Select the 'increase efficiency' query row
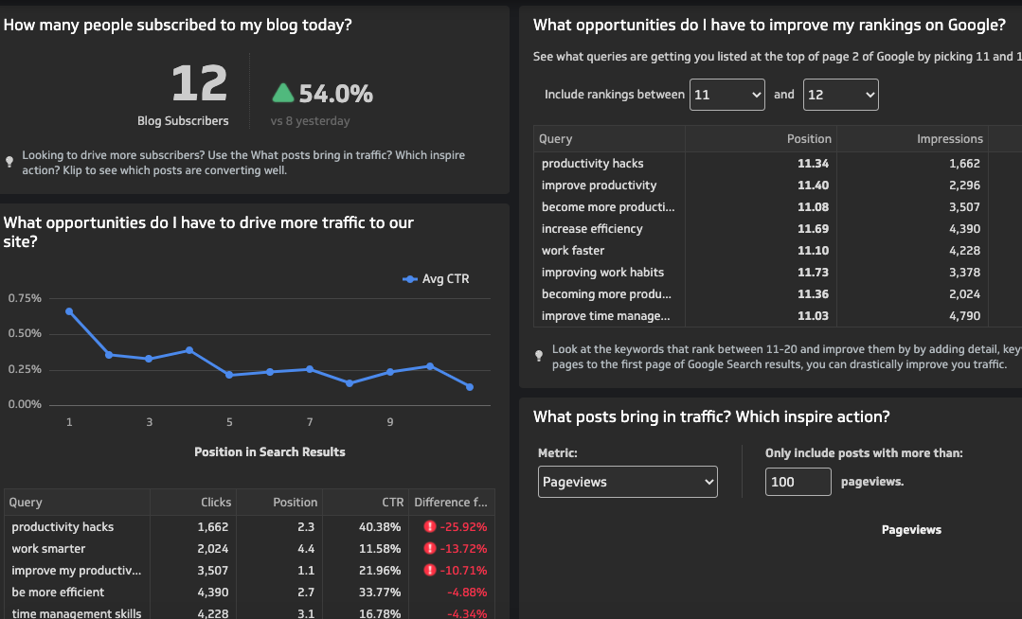 pos(778,229)
